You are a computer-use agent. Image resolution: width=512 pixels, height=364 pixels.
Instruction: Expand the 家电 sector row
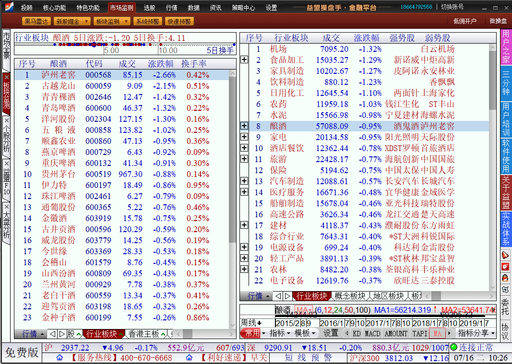[x=244, y=137]
